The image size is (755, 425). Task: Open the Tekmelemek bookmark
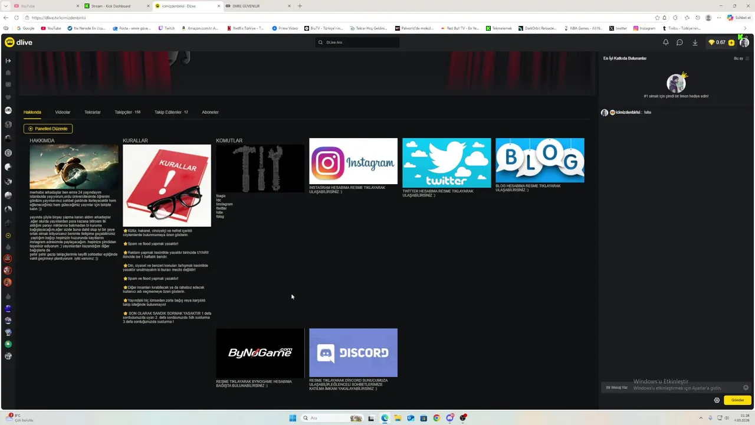click(x=499, y=28)
